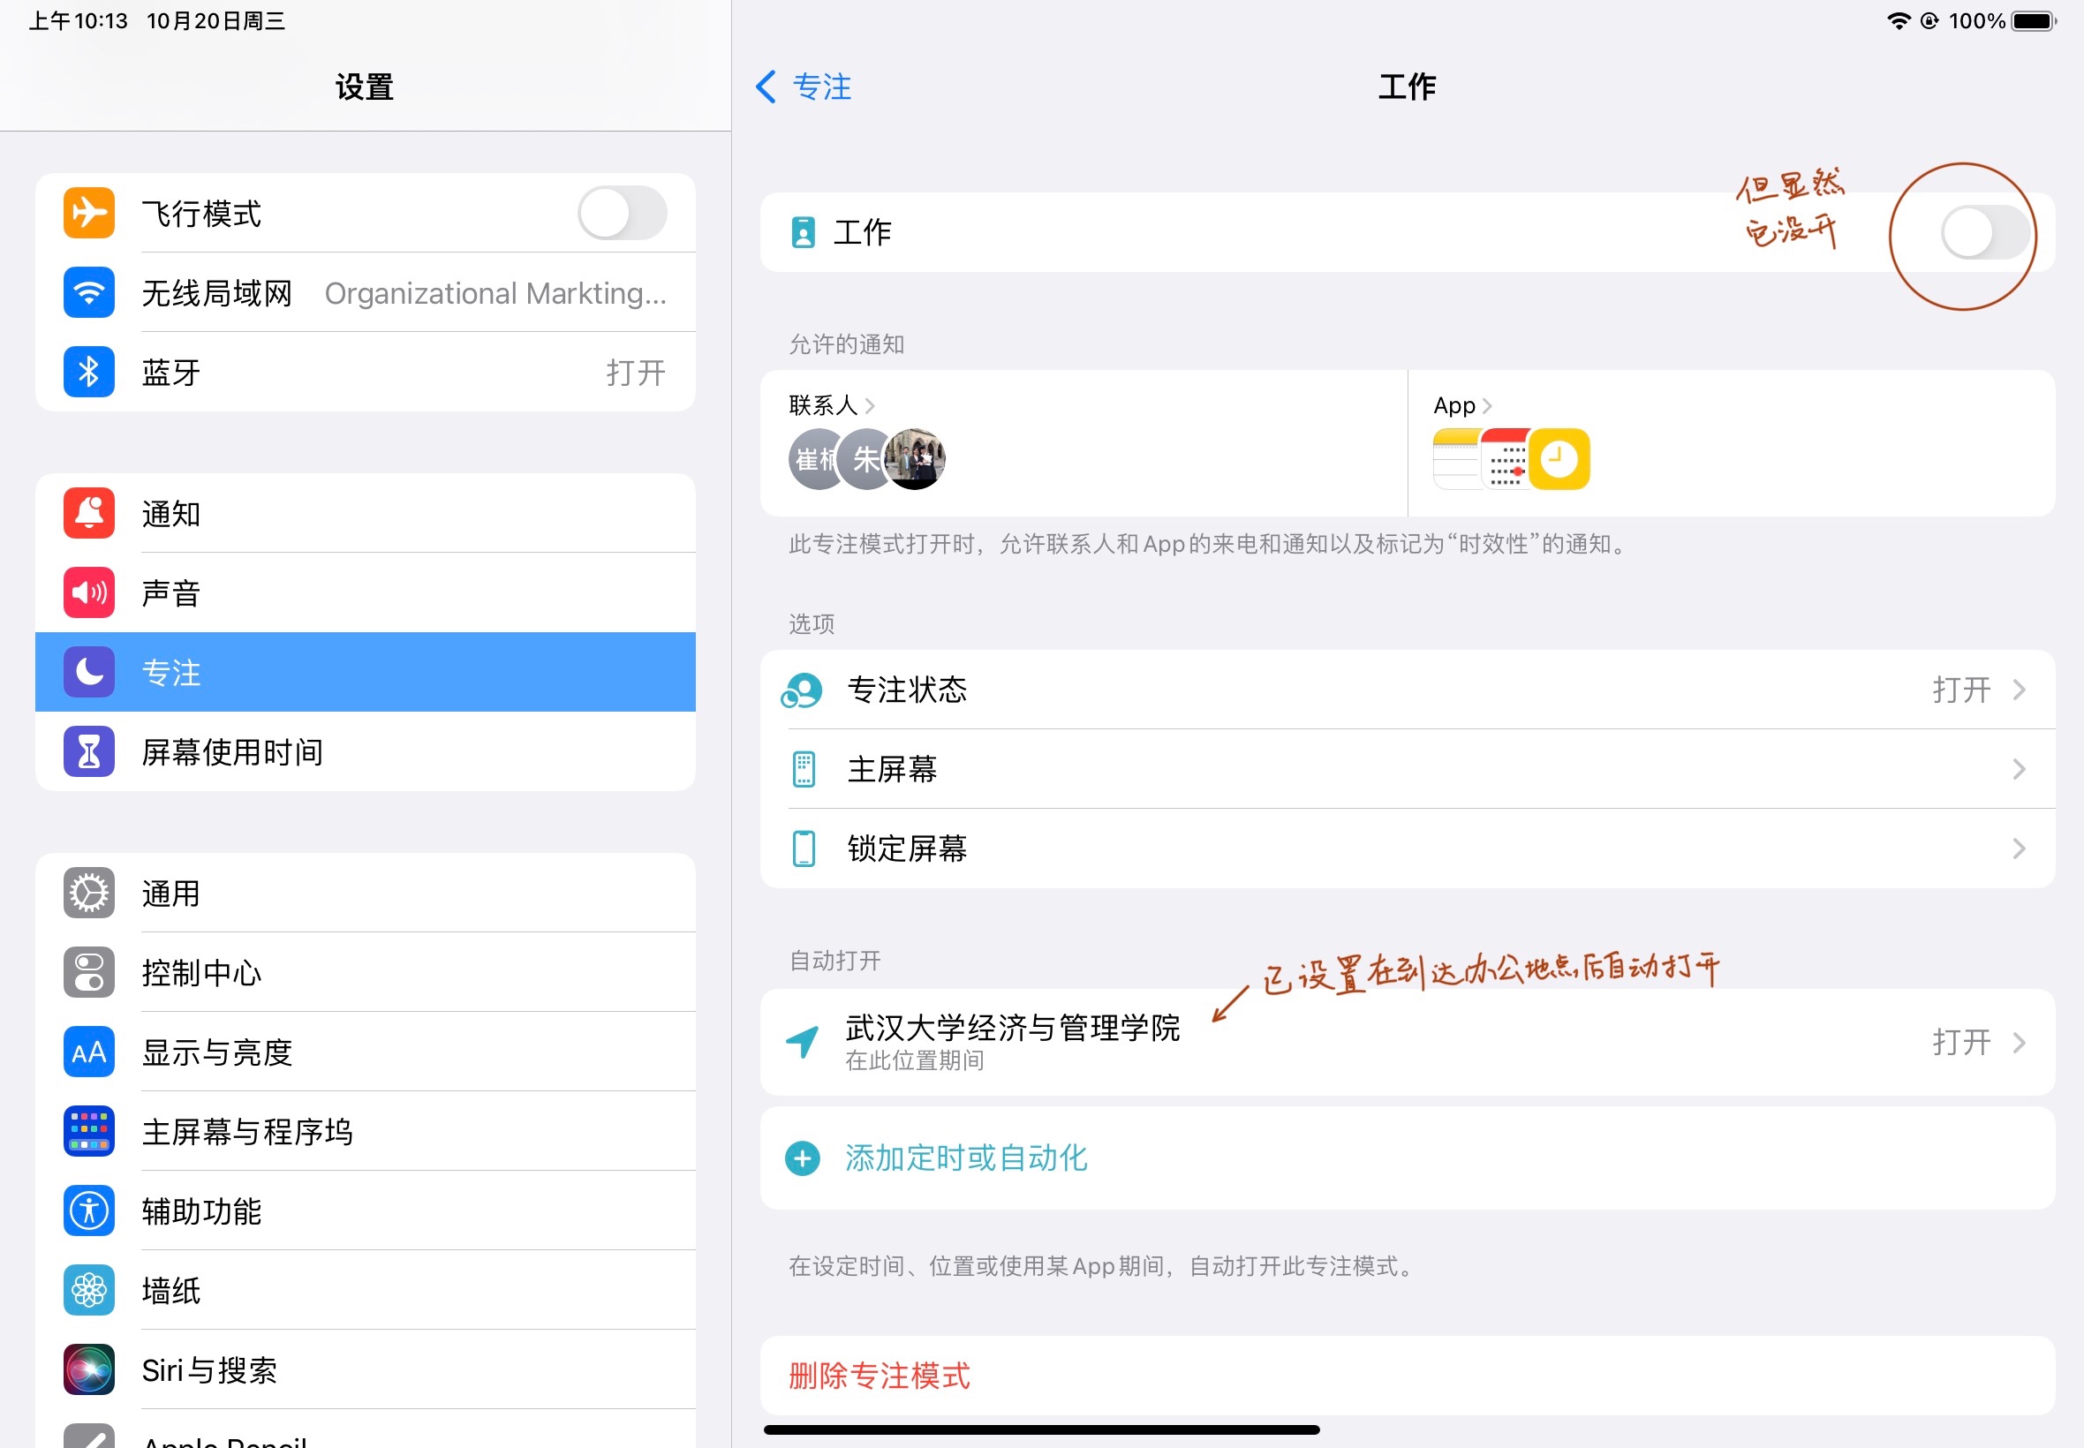Tap the Clock app icon in allowed apps
Screen dimensions: 2084x1448
point(1559,459)
